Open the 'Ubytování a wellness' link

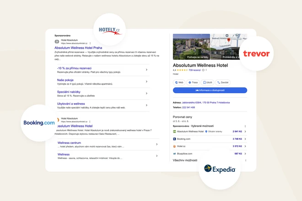pos(71,104)
